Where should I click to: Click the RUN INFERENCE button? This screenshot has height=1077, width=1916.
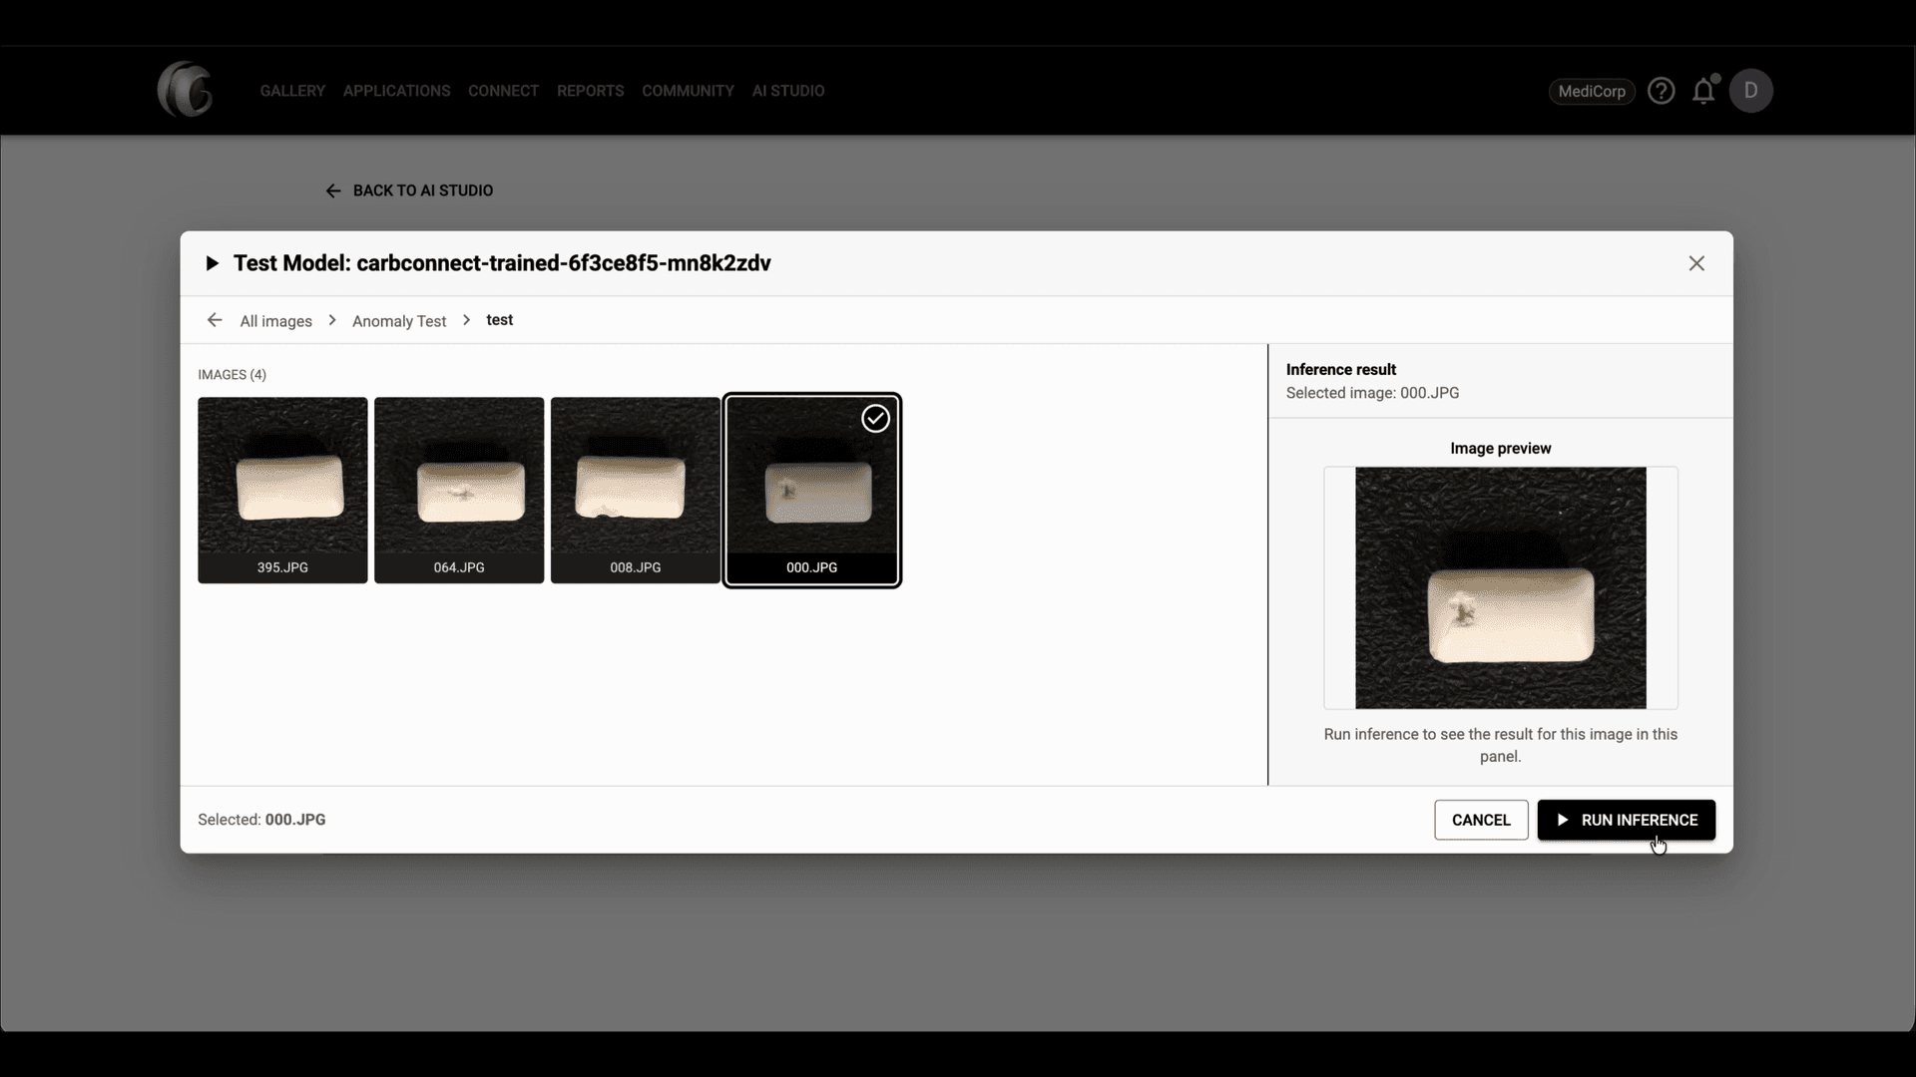point(1626,820)
